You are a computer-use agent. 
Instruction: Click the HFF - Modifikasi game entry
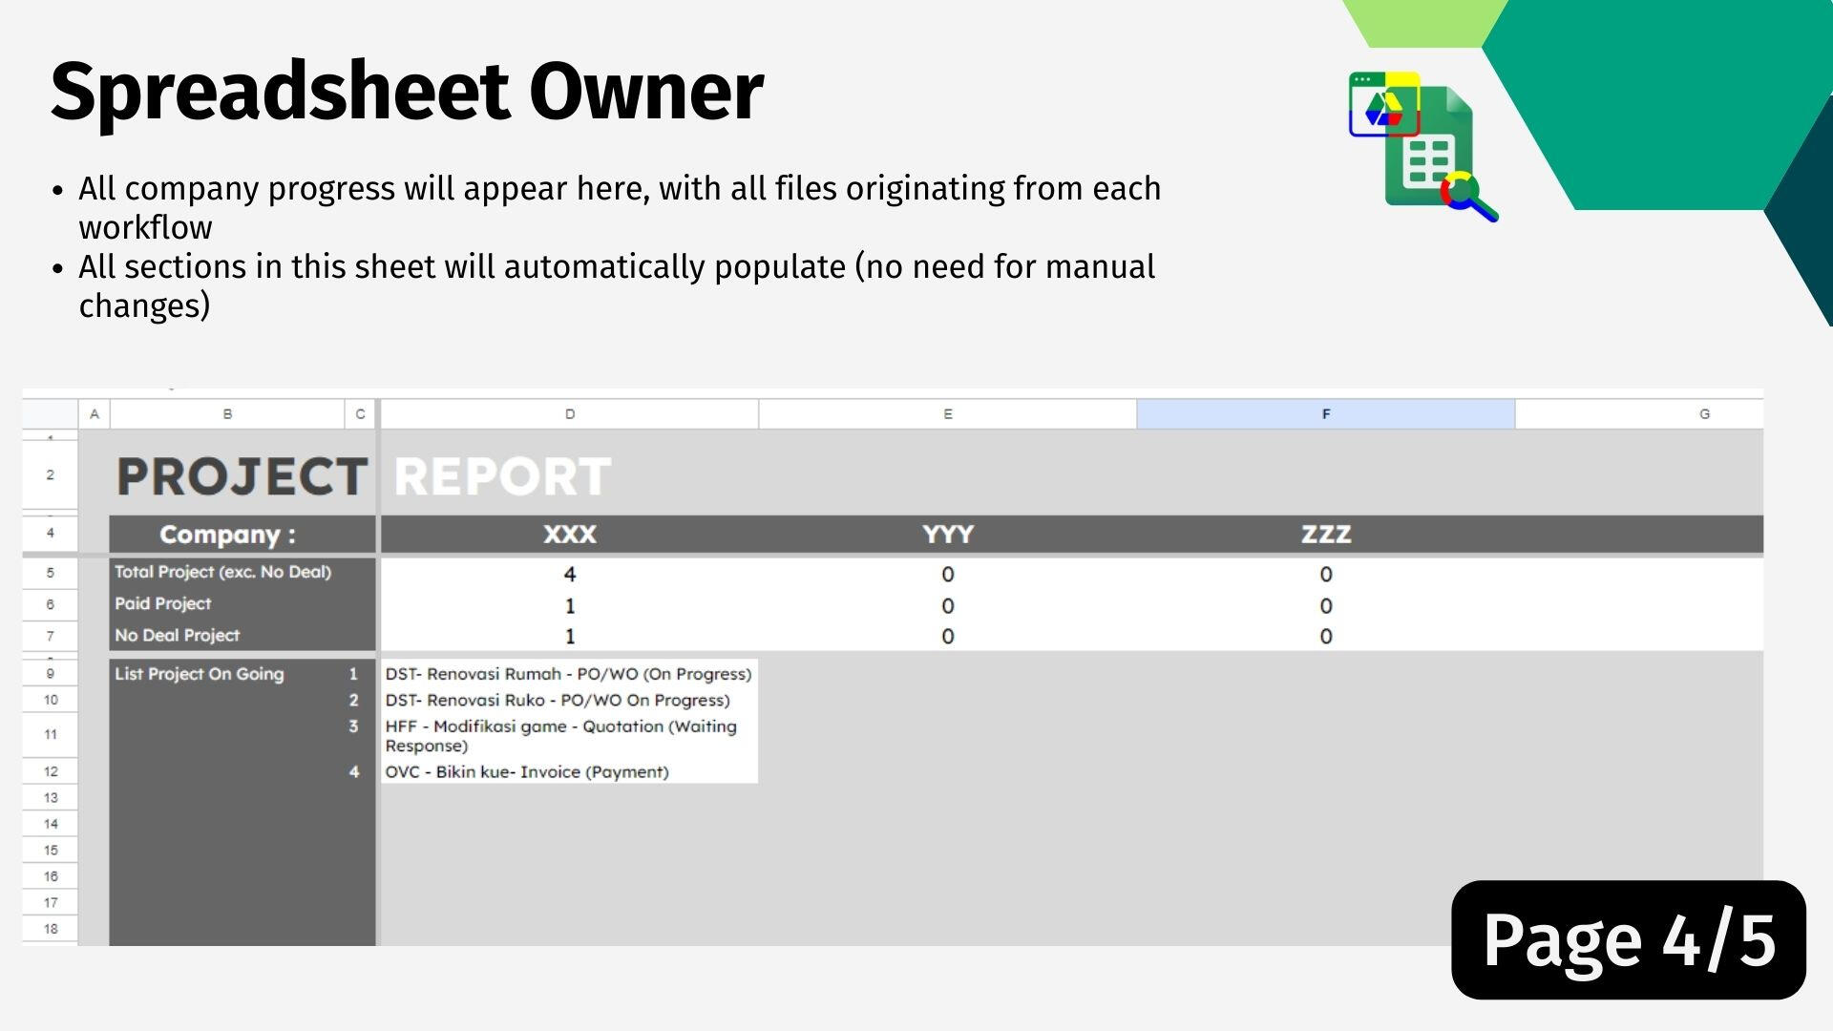(569, 736)
